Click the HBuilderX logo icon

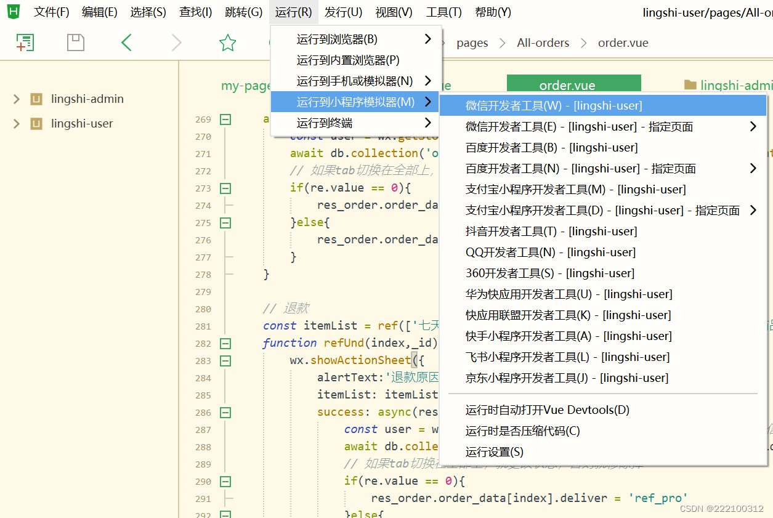click(x=14, y=11)
